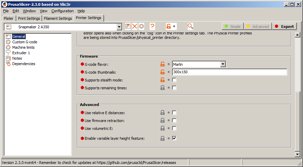Click the G-code flavor label
This screenshot has height=167, width=303.
coord(97,64)
